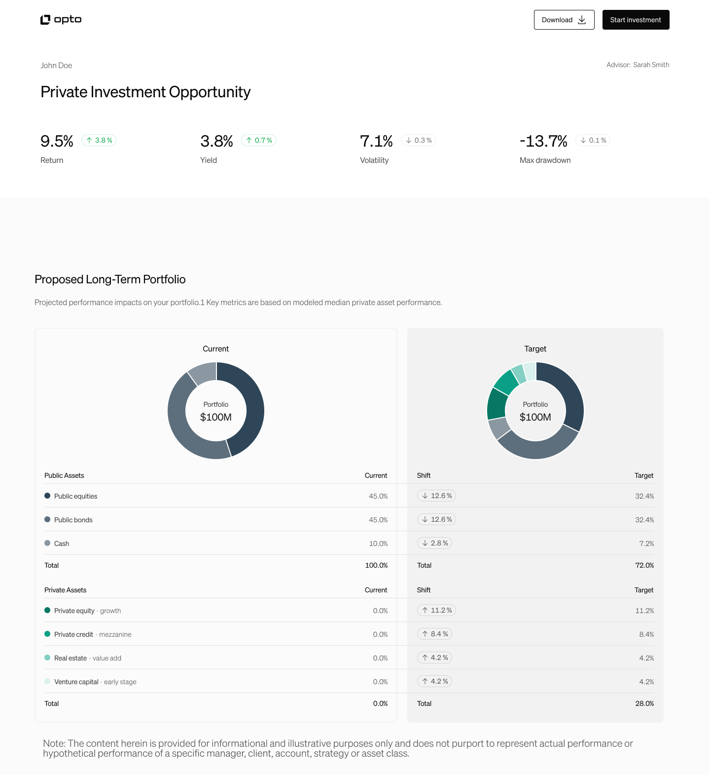Viewport: 710px width, 775px height.
Task: Click the Private equity 11.2% shift badge
Action: 436,610
